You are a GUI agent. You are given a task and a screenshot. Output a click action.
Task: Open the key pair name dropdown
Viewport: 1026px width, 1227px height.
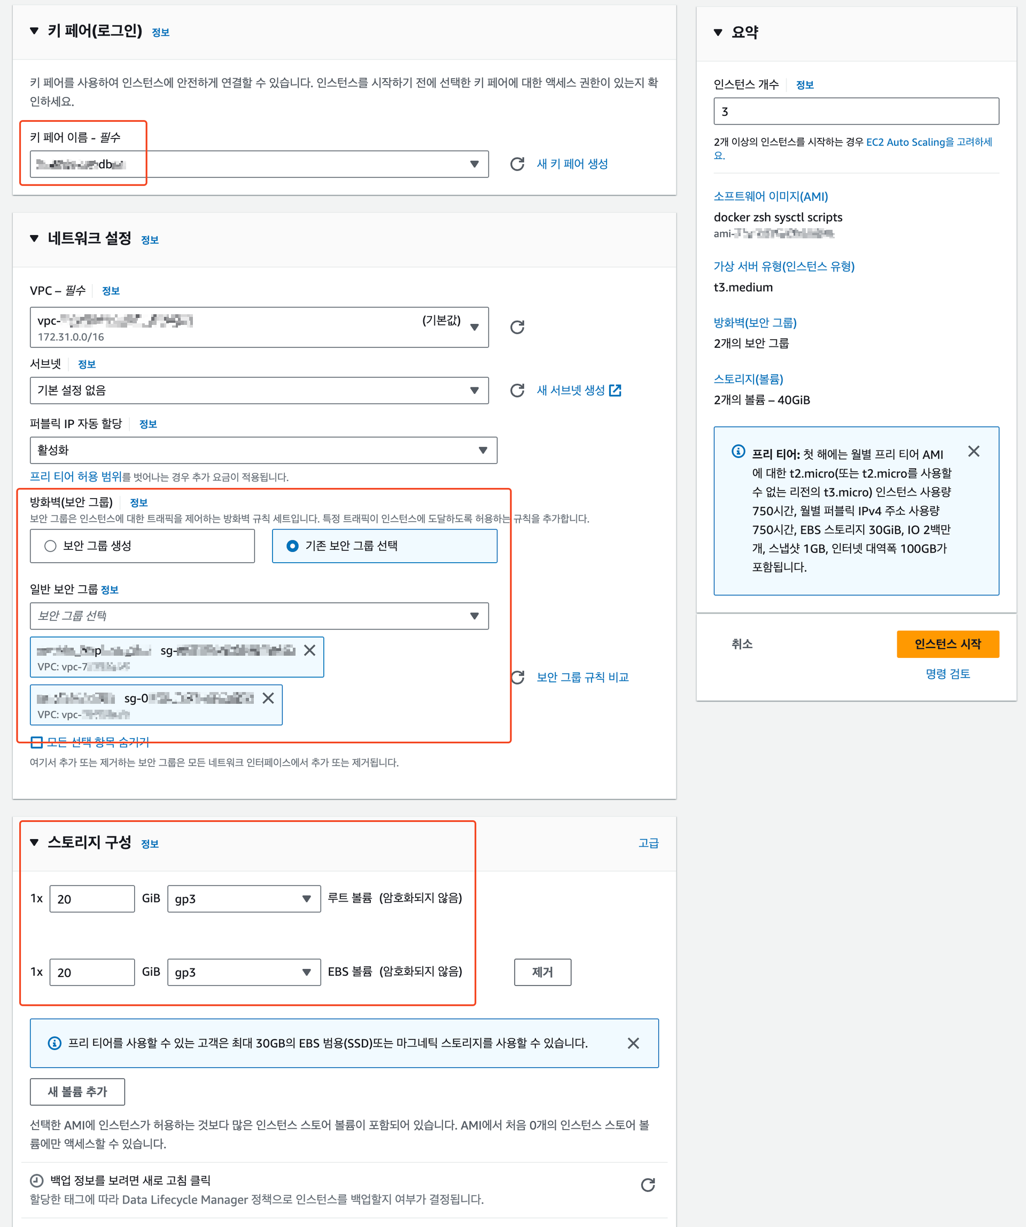pyautogui.click(x=259, y=164)
